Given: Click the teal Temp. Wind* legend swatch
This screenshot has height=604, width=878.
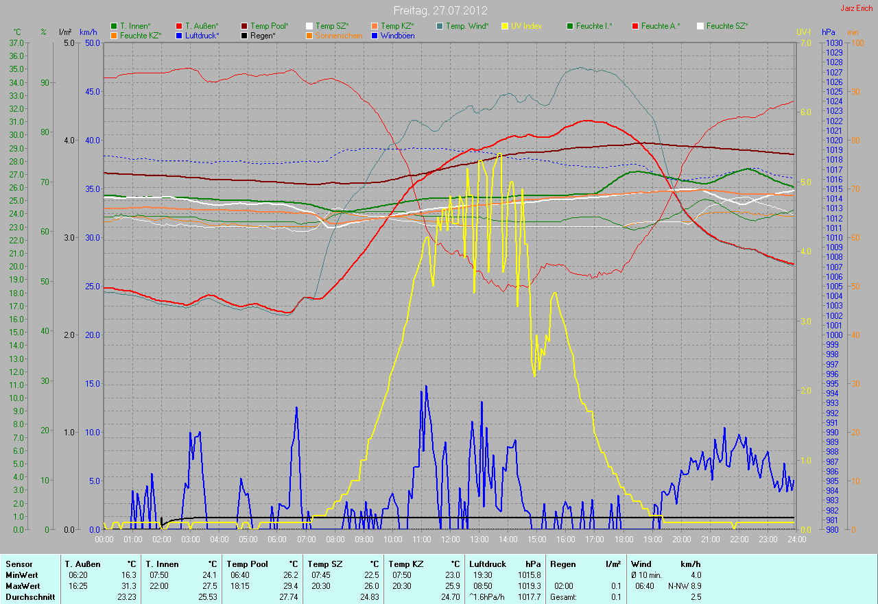Looking at the screenshot, I should 440,26.
